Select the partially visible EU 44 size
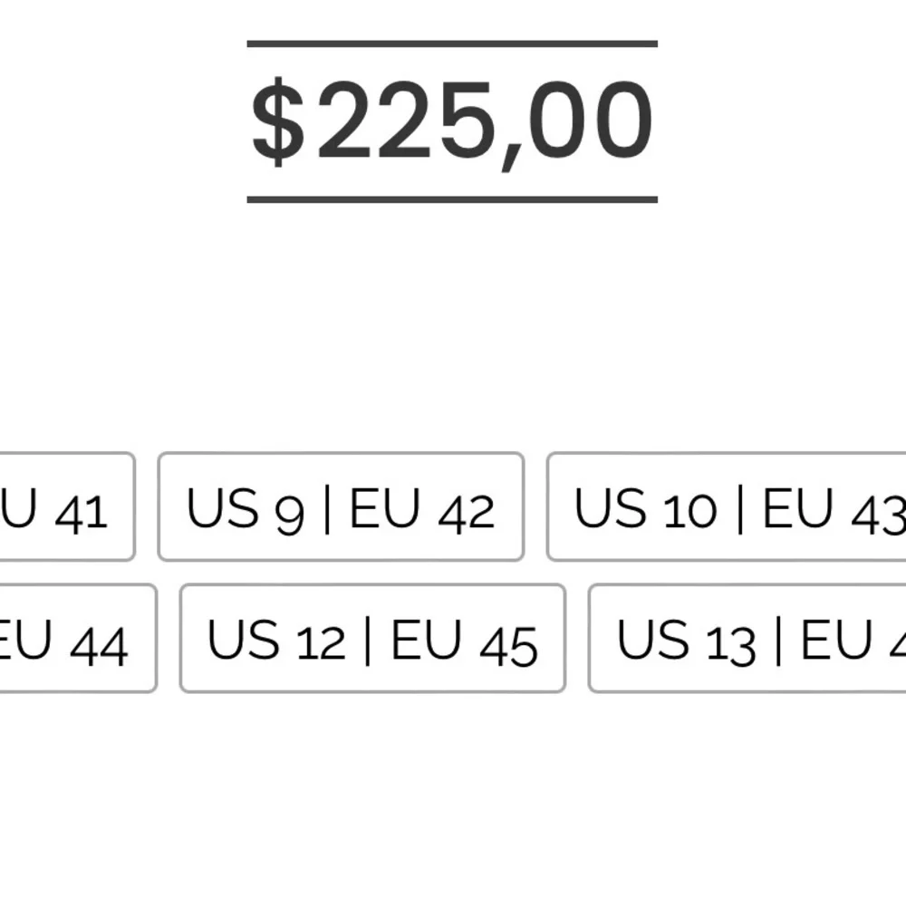906x906 pixels. point(79,638)
